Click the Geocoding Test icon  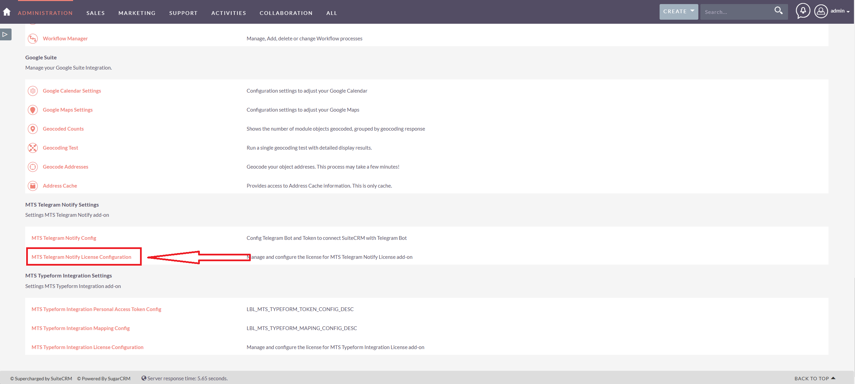[33, 148]
